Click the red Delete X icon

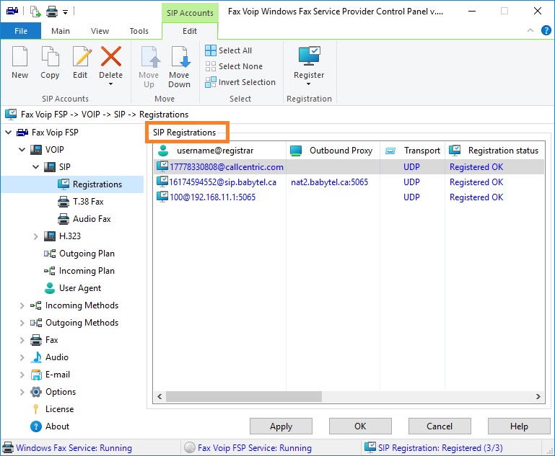point(111,56)
